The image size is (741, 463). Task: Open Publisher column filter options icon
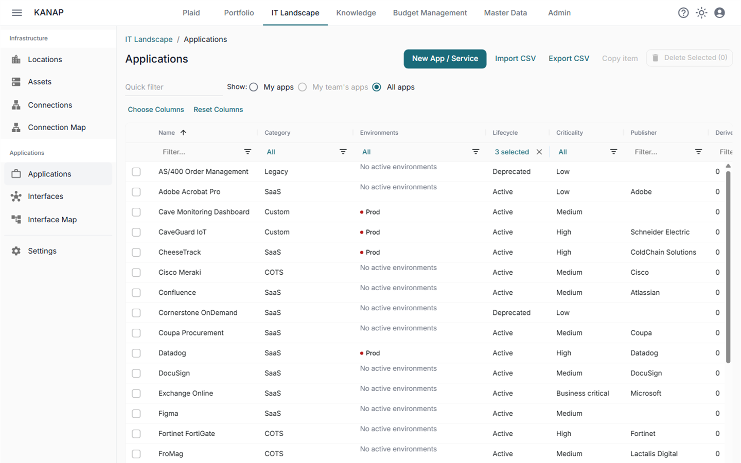click(698, 152)
